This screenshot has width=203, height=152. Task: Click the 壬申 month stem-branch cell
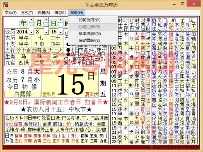39,44
